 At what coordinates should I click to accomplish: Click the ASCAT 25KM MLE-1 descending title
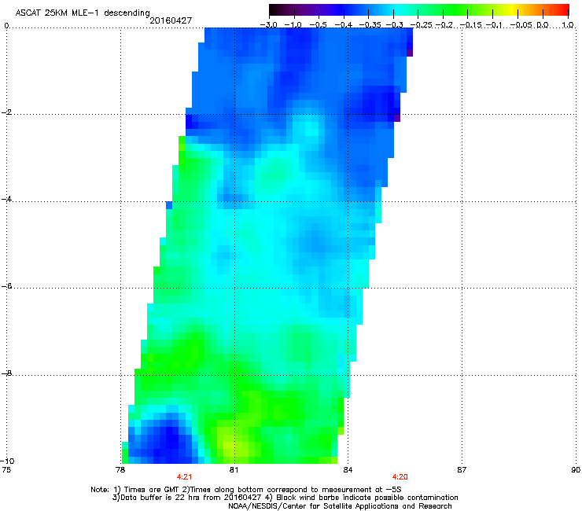(x=83, y=13)
